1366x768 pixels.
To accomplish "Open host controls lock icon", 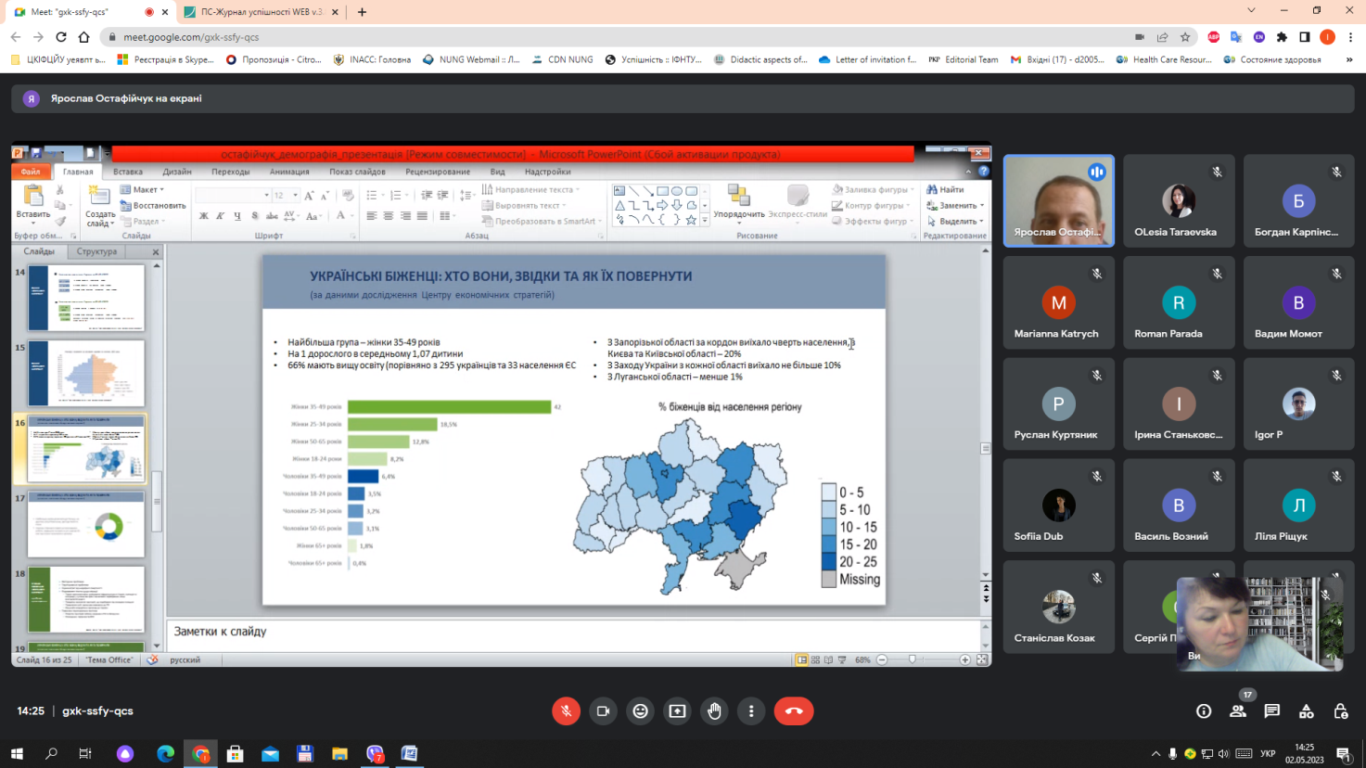I will [1341, 711].
